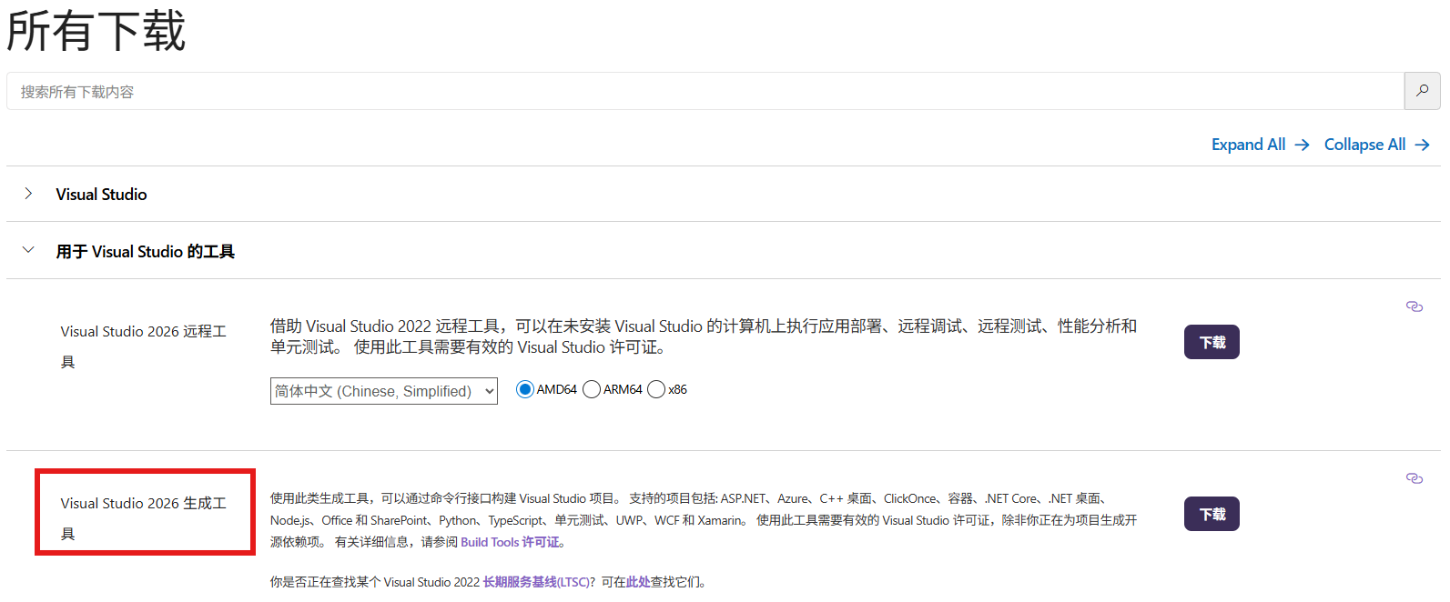Select the AMD64 architecture radio button

click(x=524, y=389)
